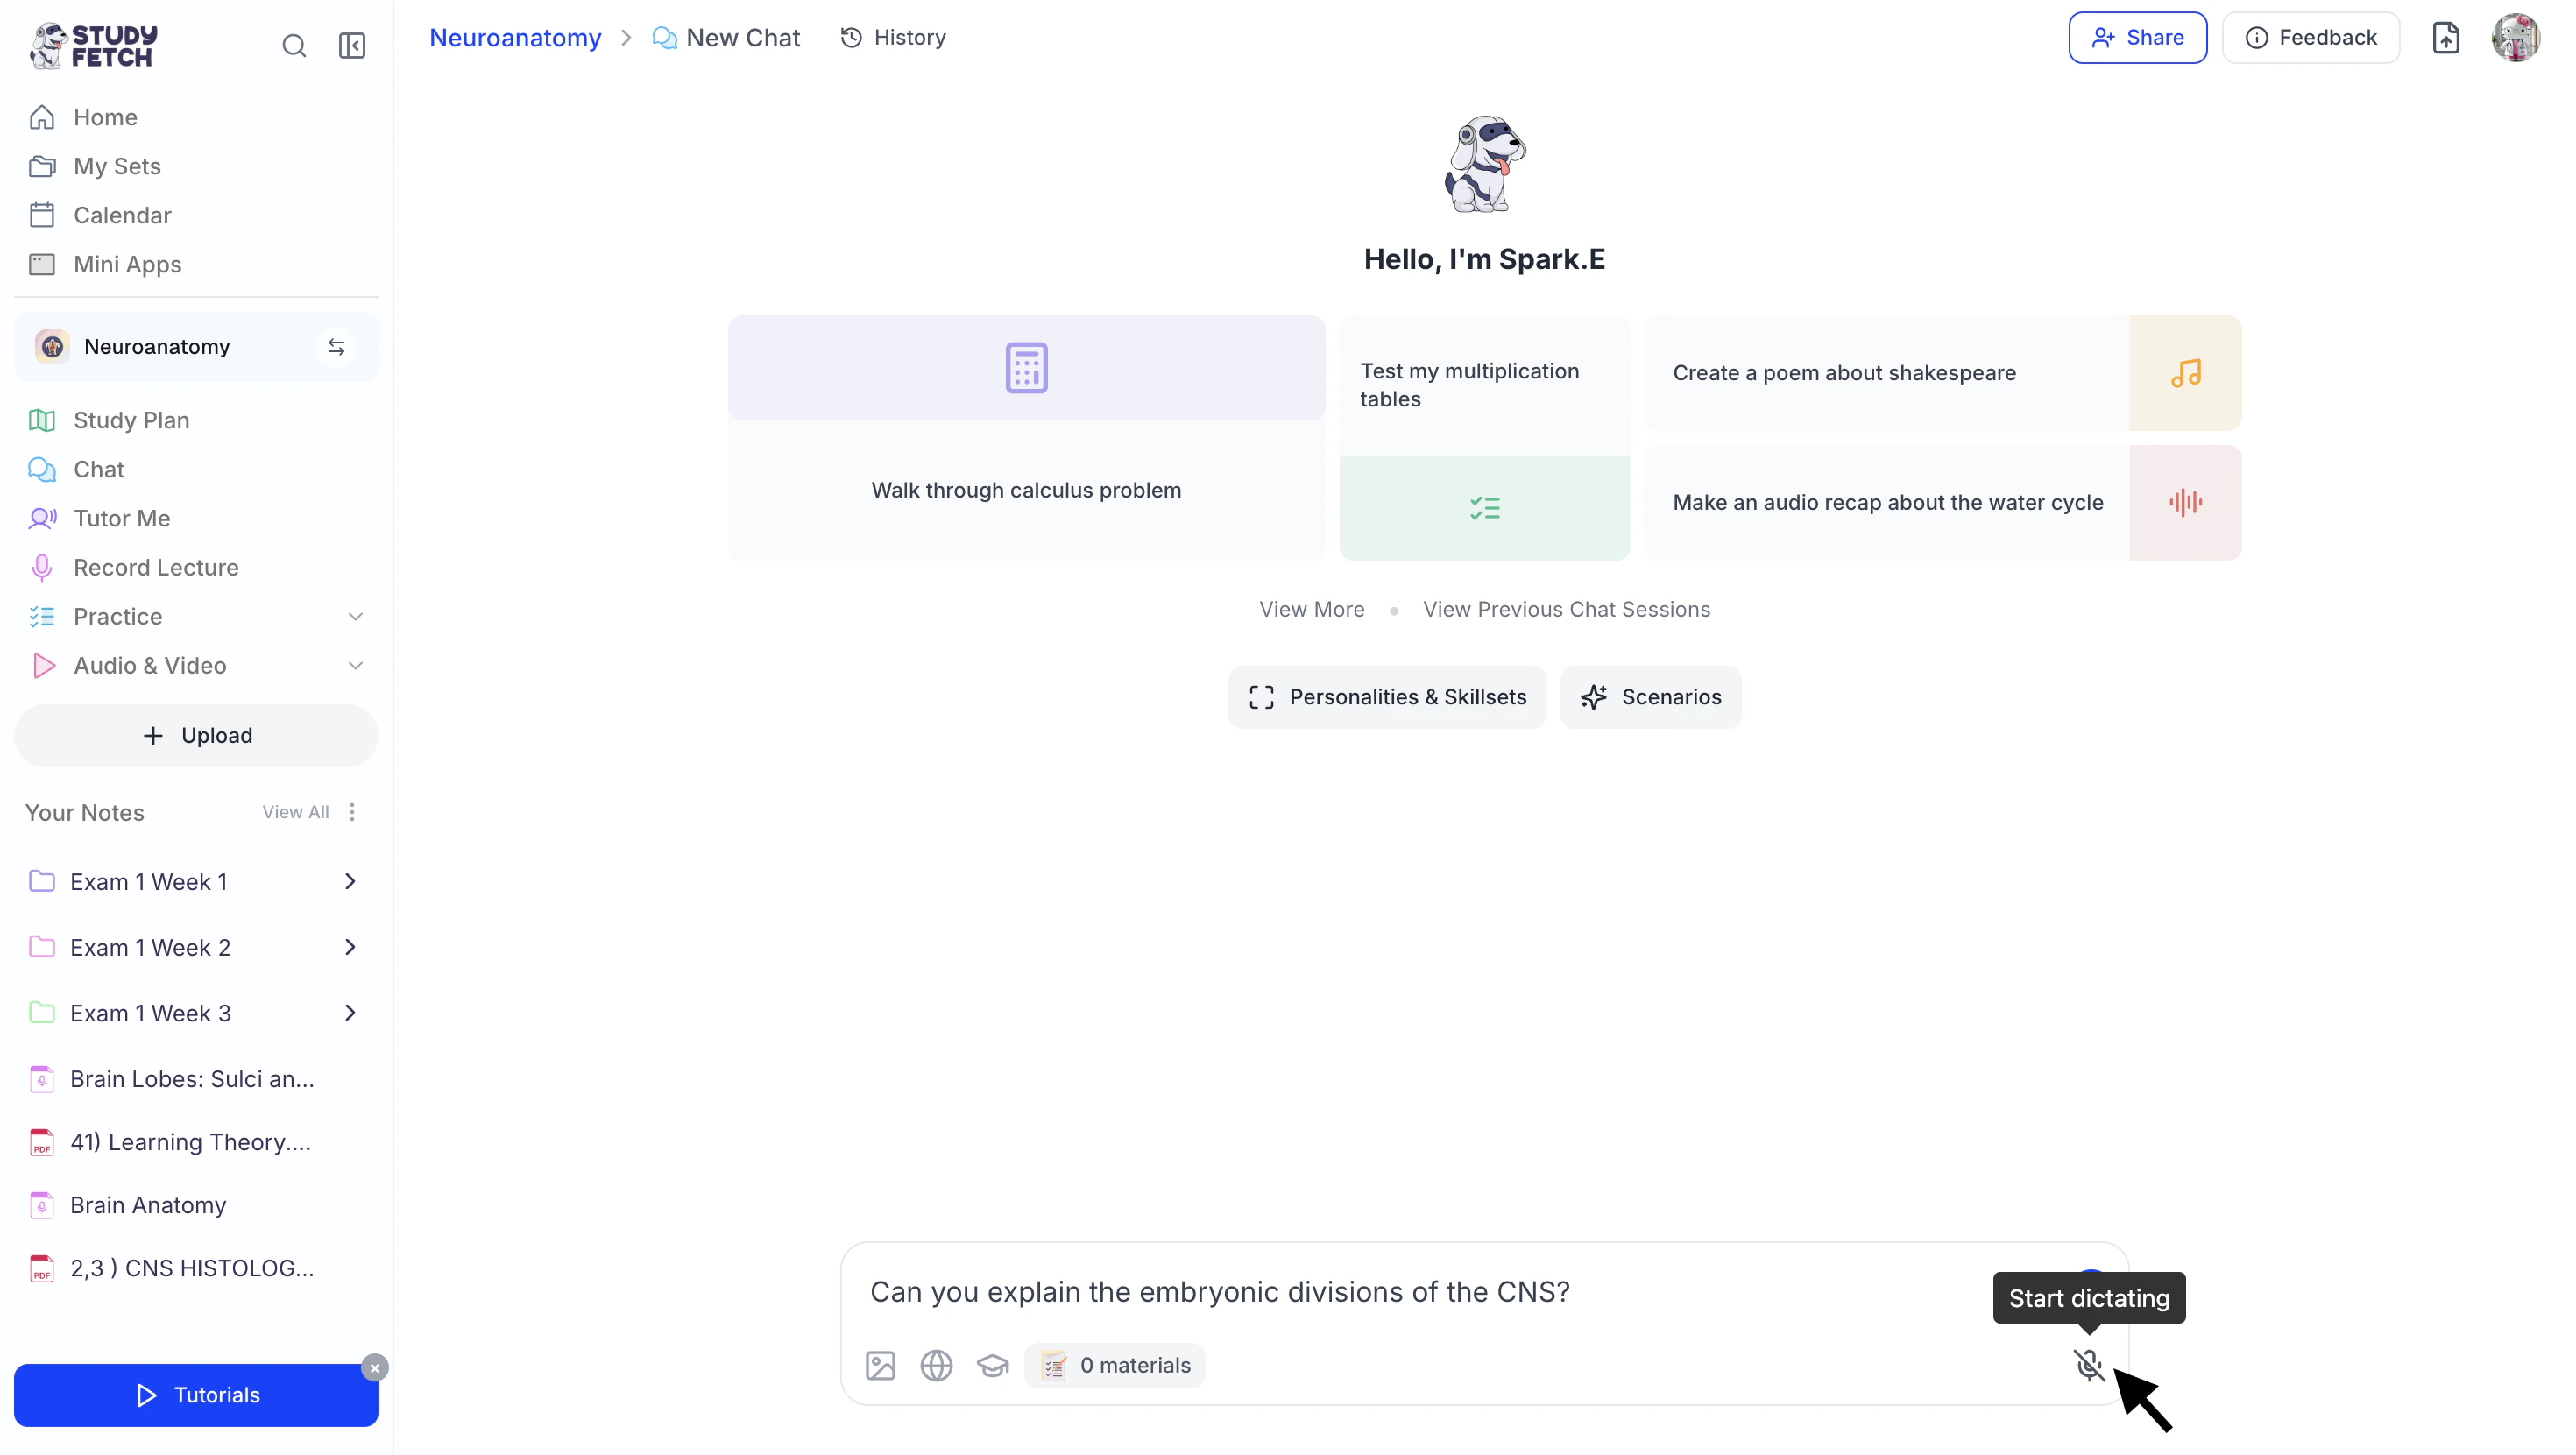Viewport: 2576px width, 1455px height.
Task: Open the user profile avatar
Action: coord(2515,38)
